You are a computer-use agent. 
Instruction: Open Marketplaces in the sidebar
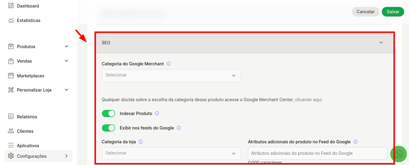[x=30, y=76]
